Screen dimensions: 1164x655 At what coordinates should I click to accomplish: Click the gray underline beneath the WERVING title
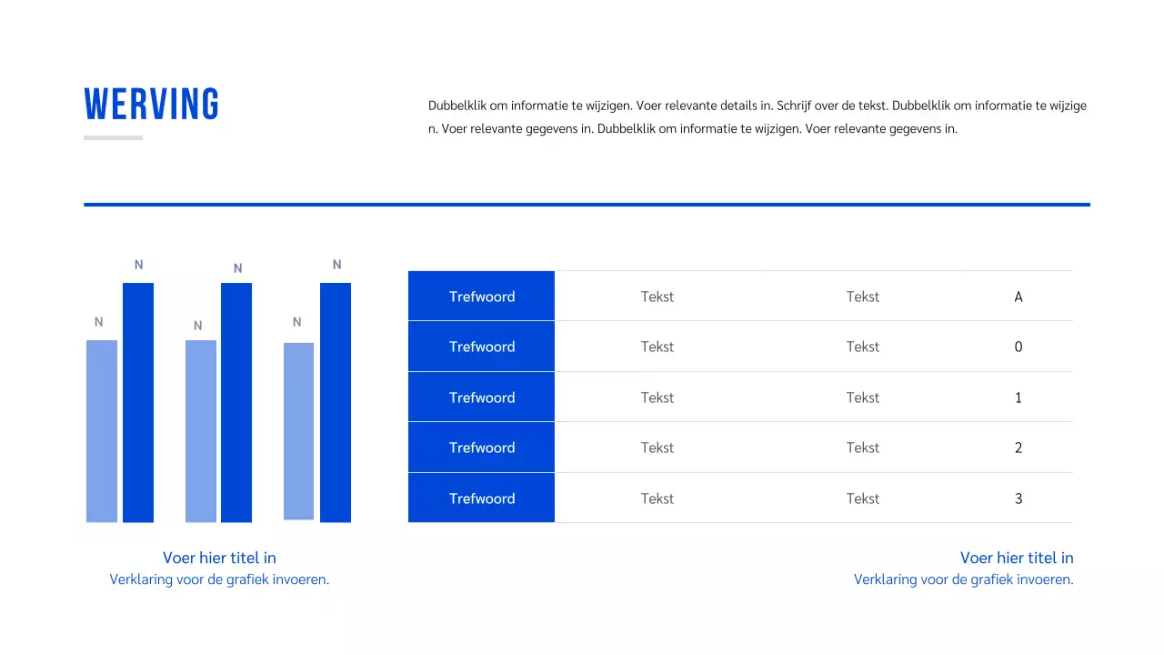(113, 138)
